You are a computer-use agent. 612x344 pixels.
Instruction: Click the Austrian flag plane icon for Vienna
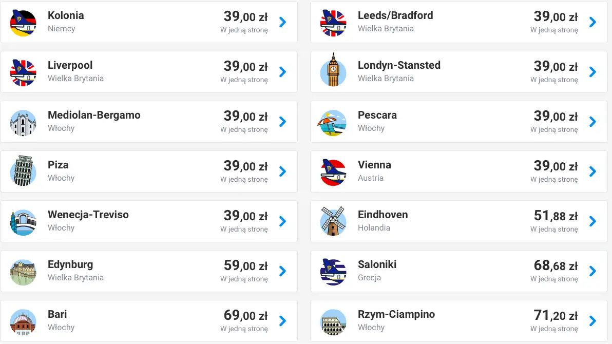coord(333,171)
